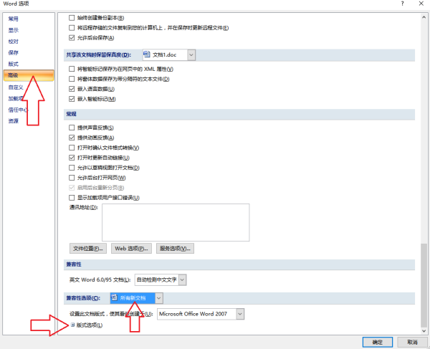Image resolution: width=430 pixels, height=349 pixels.
Task: Open 英文 Word 6.0/95 文档 dropdown
Action: (182, 280)
